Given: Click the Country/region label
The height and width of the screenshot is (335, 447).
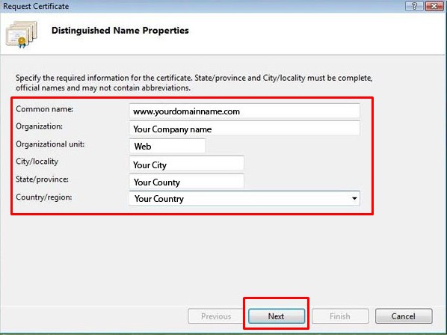Looking at the screenshot, I should (43, 197).
